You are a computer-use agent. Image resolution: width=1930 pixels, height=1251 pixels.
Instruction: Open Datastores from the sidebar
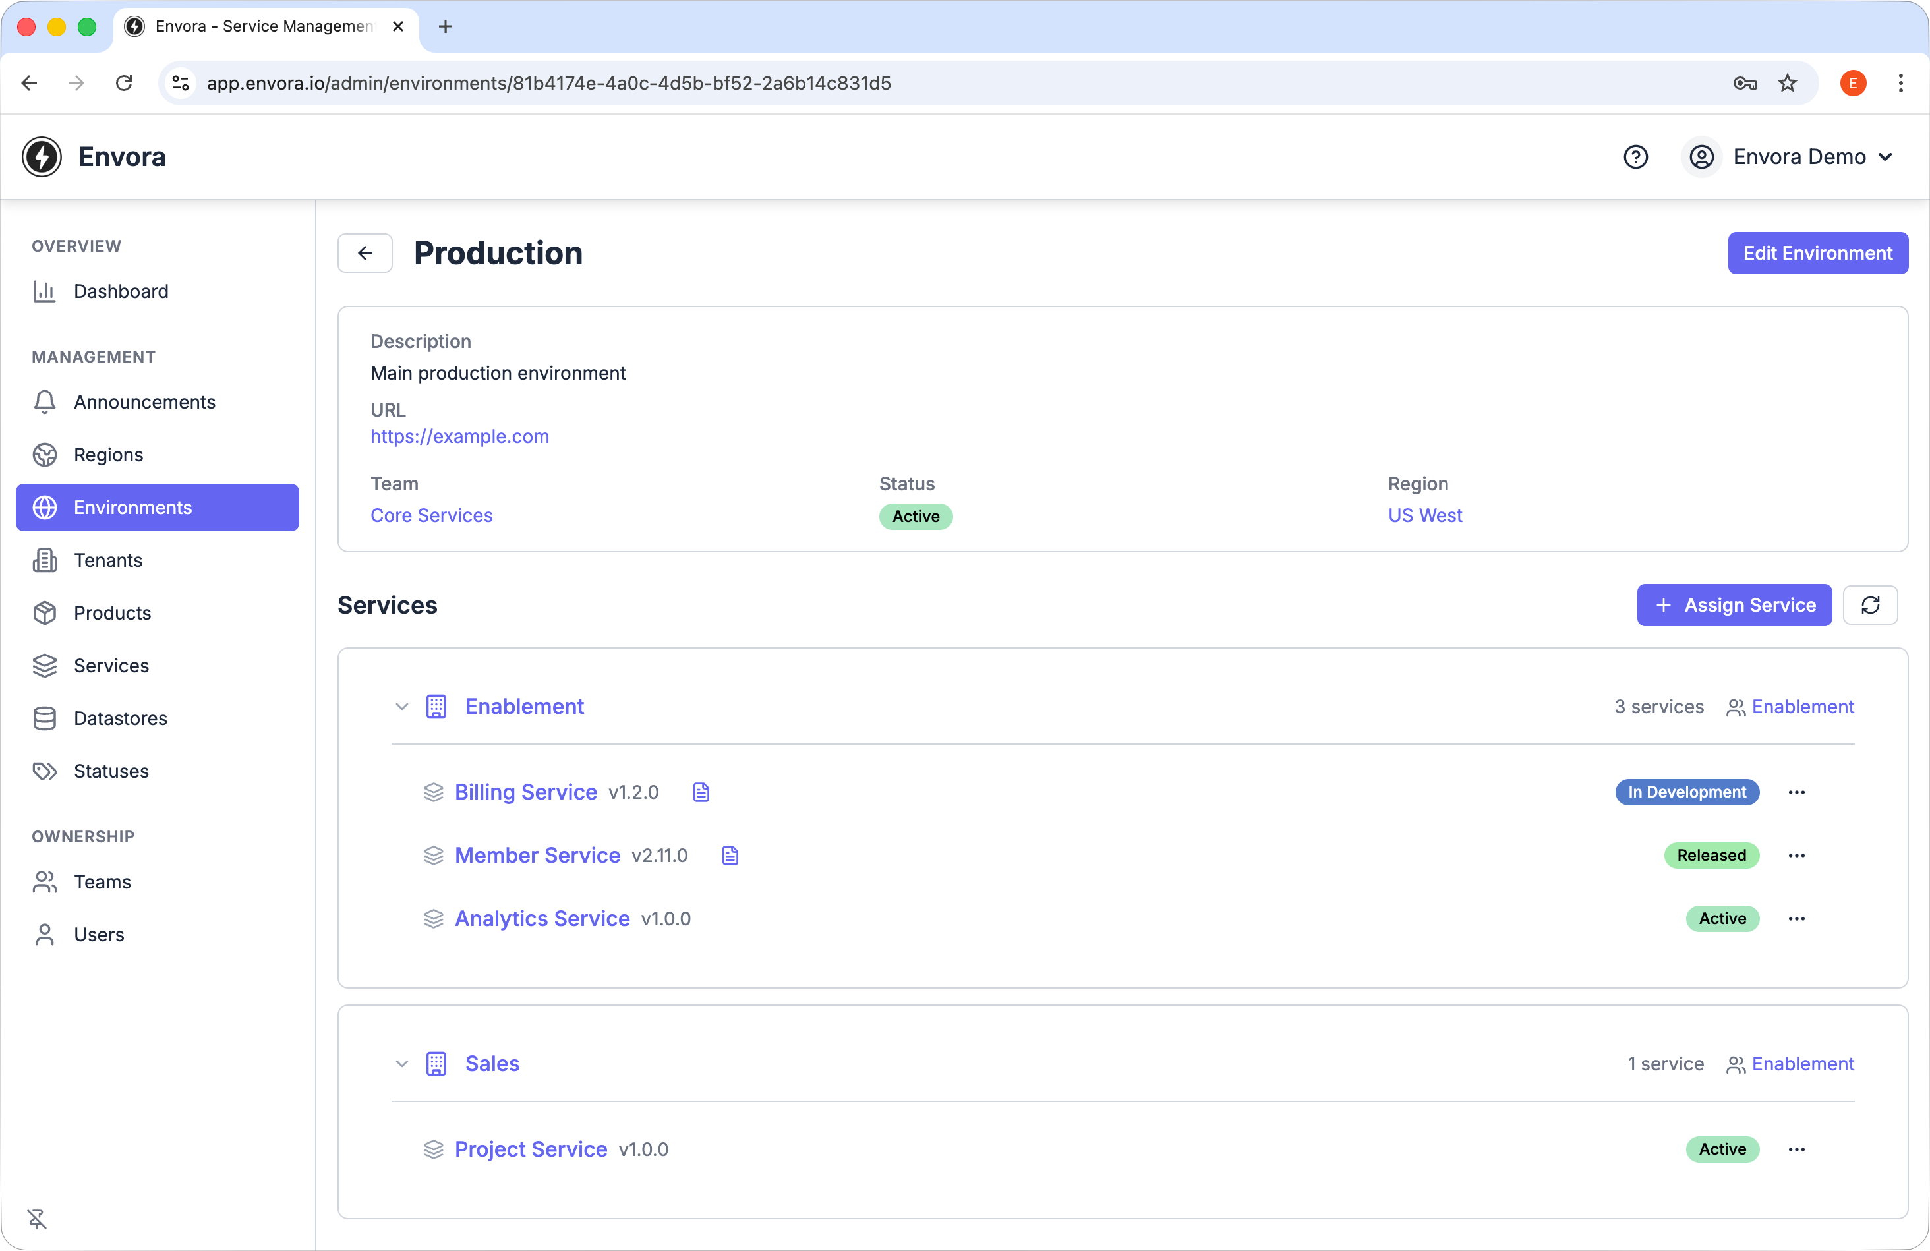(x=158, y=718)
